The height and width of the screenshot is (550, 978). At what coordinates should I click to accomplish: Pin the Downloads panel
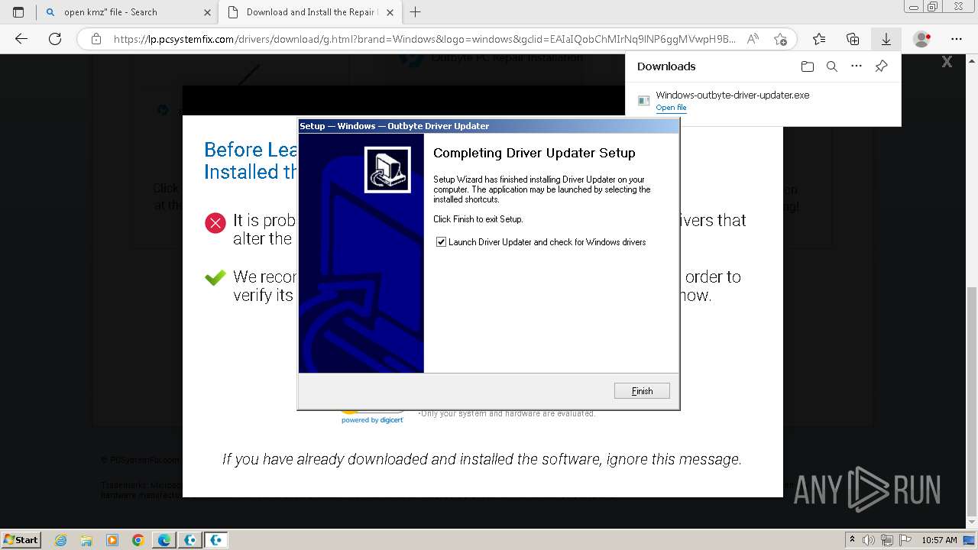point(881,66)
